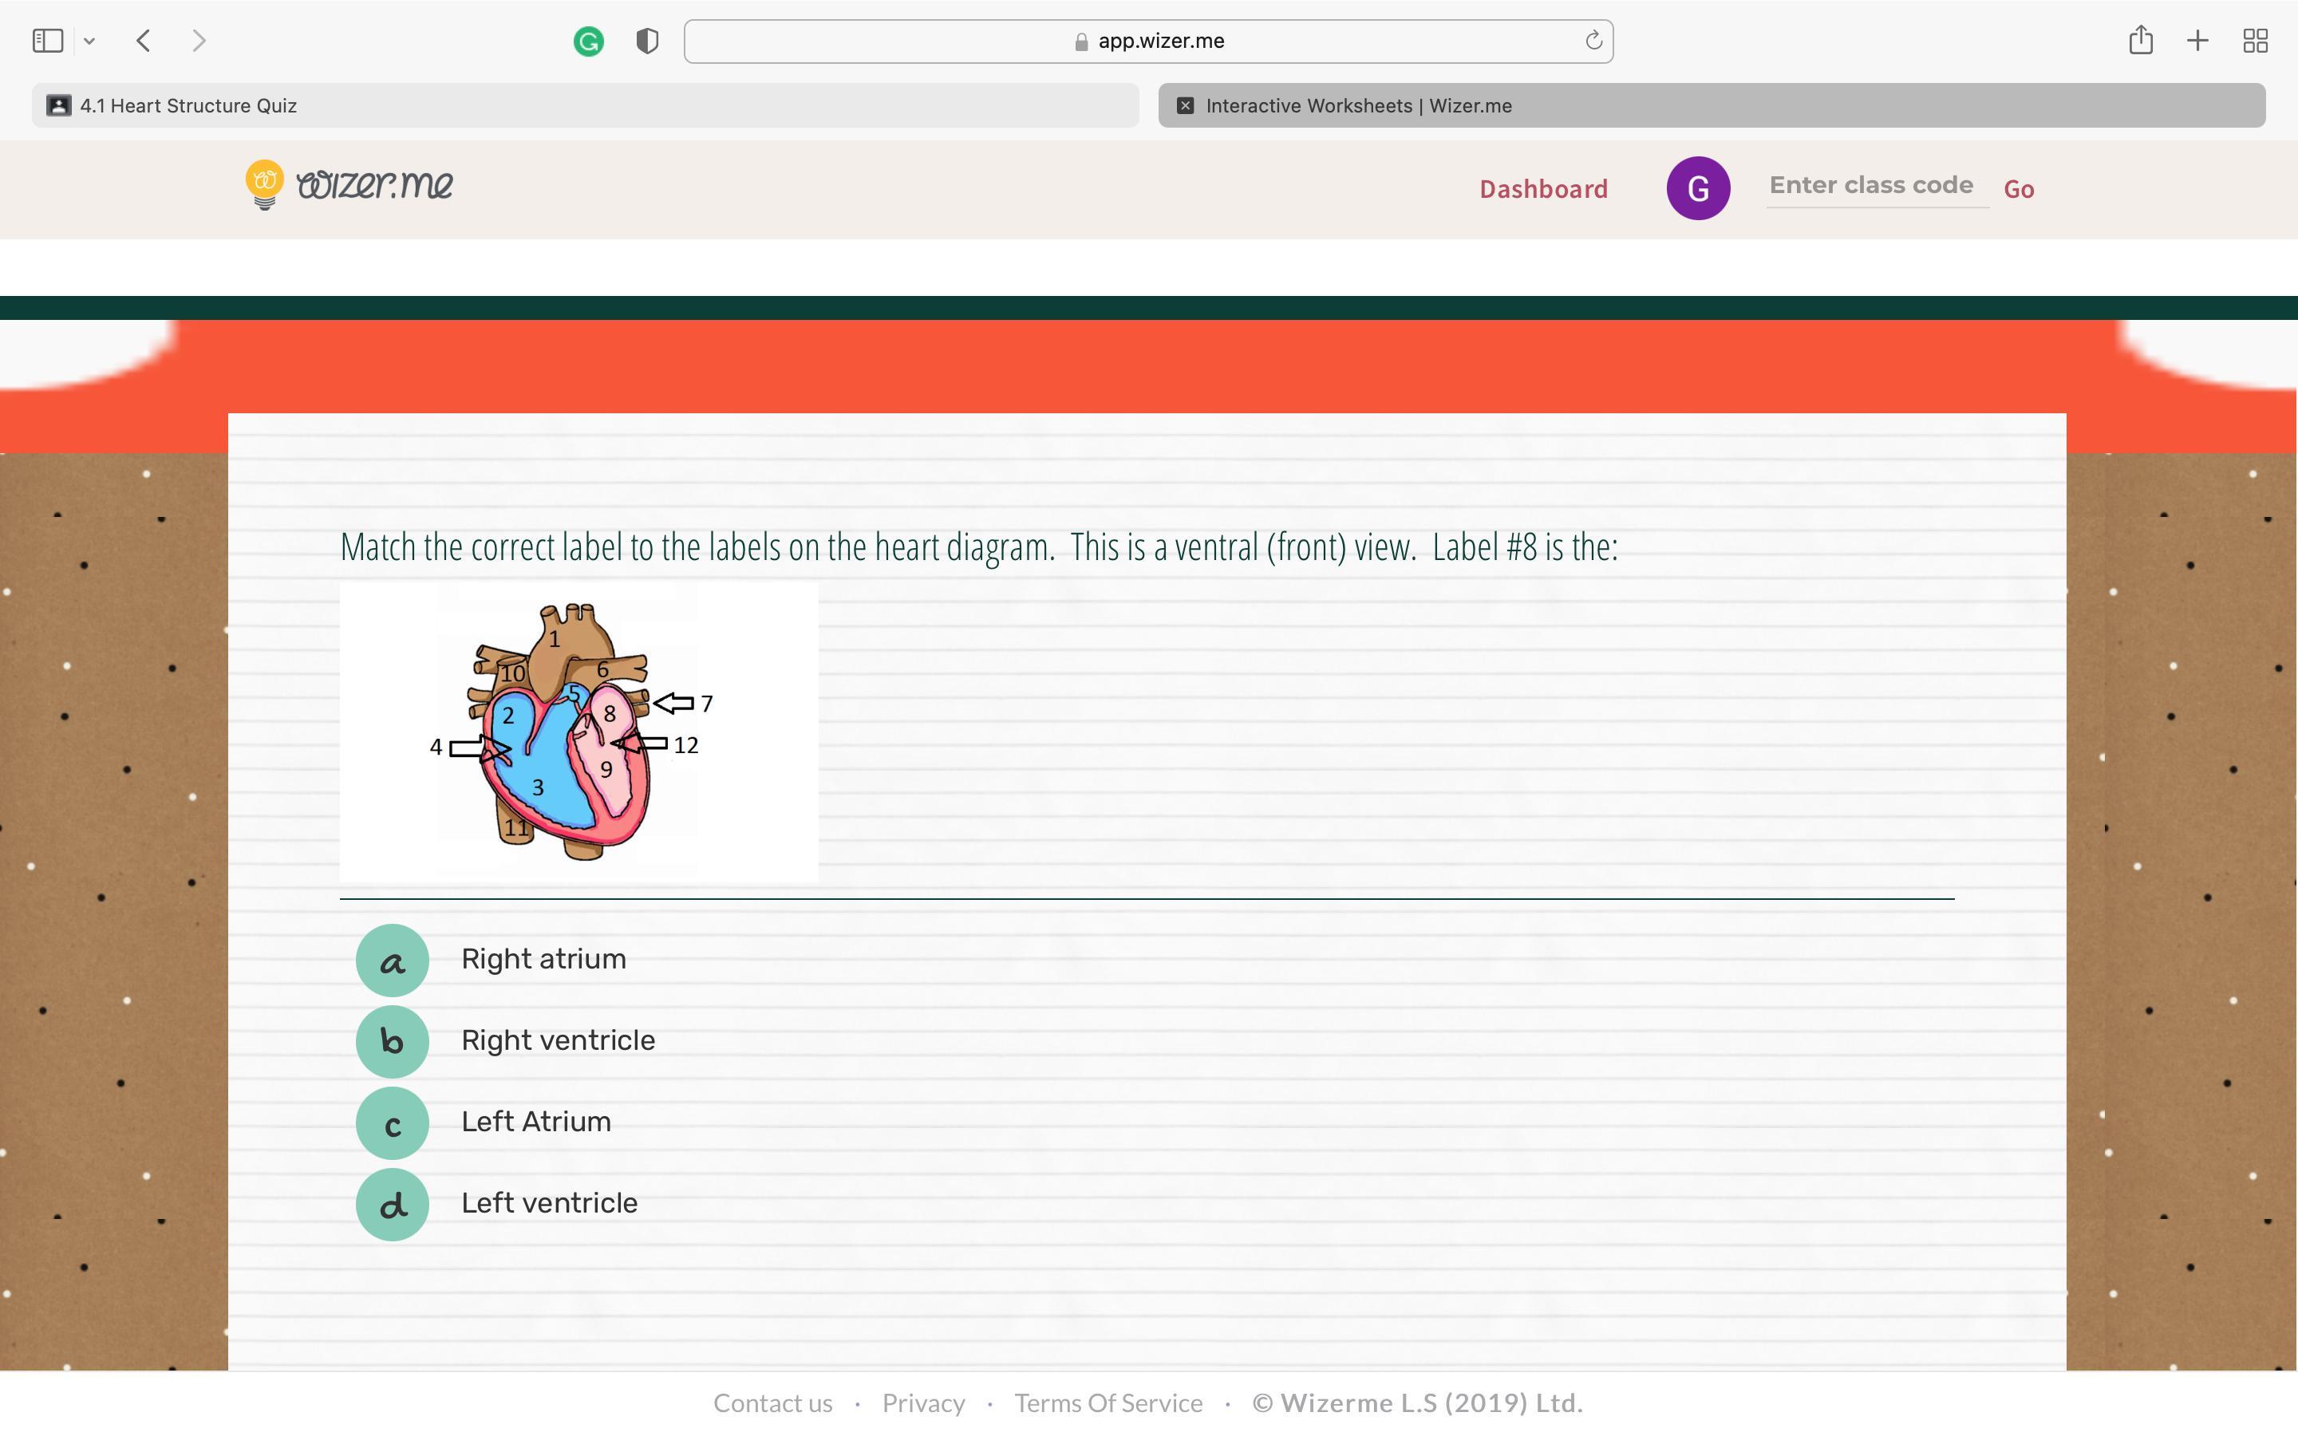Expand the sidebar dropdown chevron
2298x1436 pixels.
[89, 41]
